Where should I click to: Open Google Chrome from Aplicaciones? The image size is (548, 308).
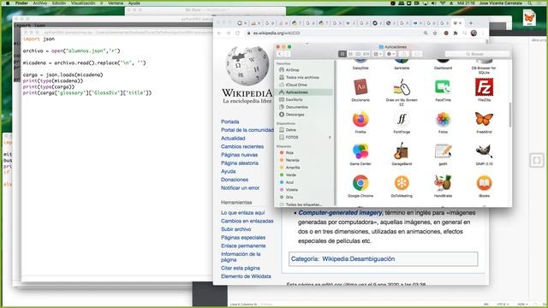pos(360,183)
